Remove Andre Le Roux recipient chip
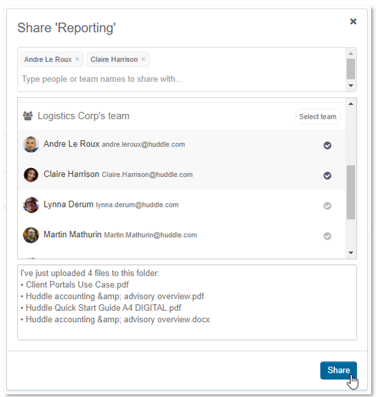The image size is (376, 397). [77, 59]
